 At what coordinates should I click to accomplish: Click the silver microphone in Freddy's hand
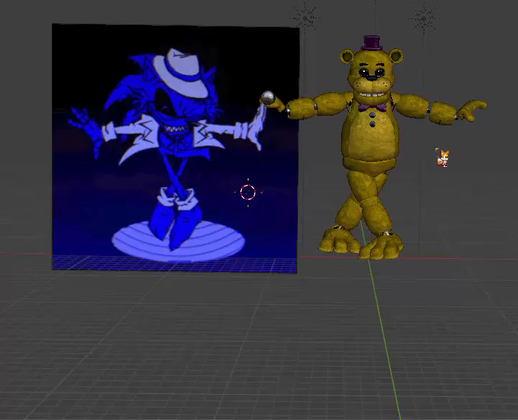(x=268, y=98)
